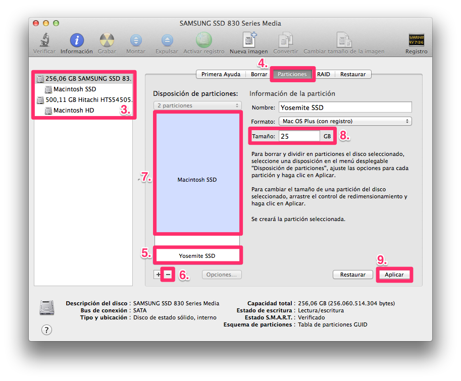Click the Verificar microscope icon

pyautogui.click(x=44, y=40)
